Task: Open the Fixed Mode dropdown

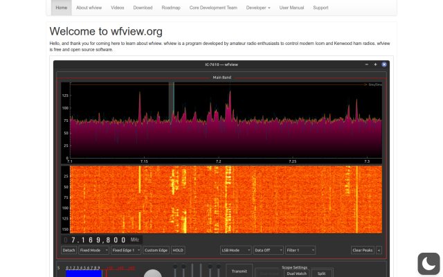Action: click(94, 250)
